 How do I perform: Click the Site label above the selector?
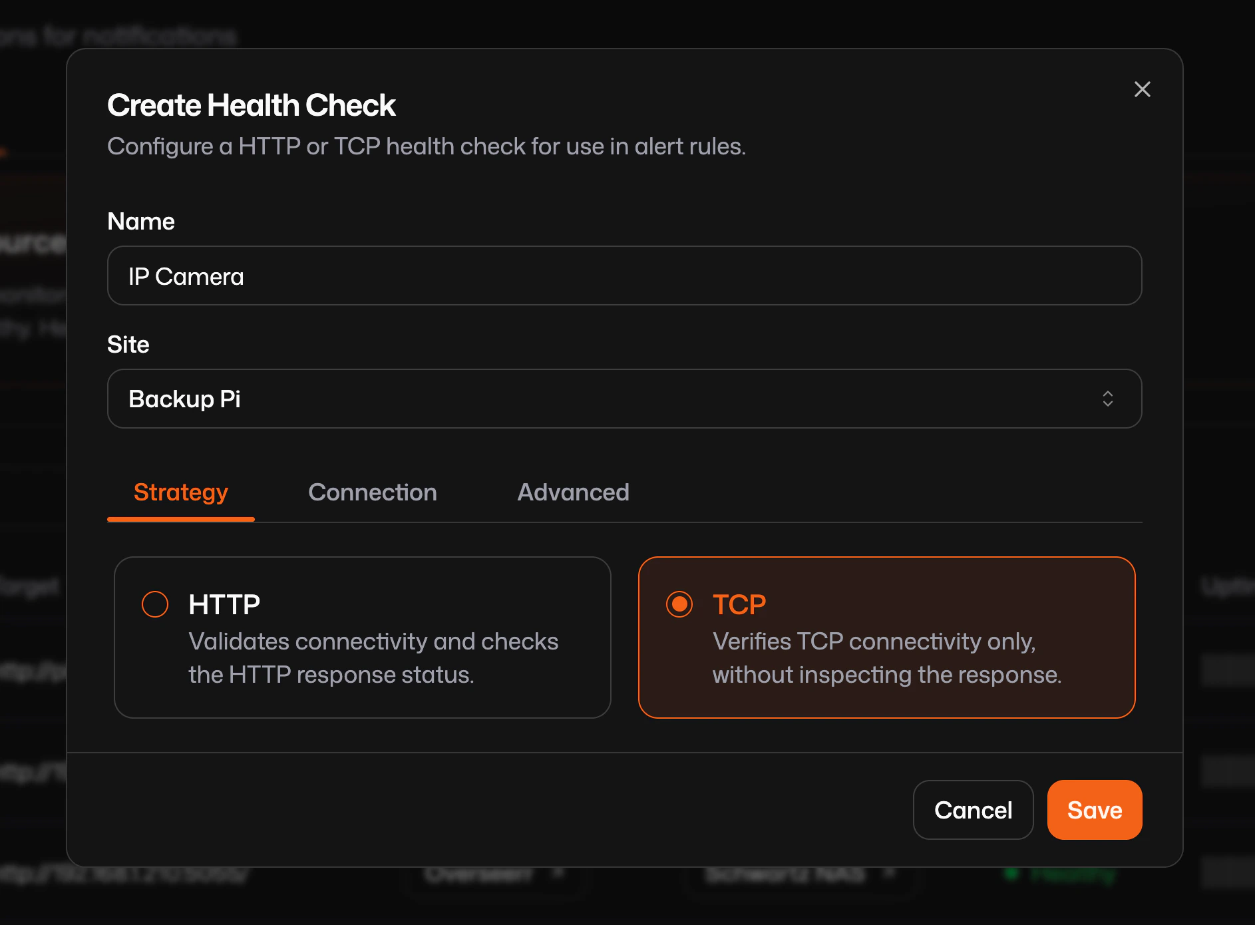[x=128, y=344]
